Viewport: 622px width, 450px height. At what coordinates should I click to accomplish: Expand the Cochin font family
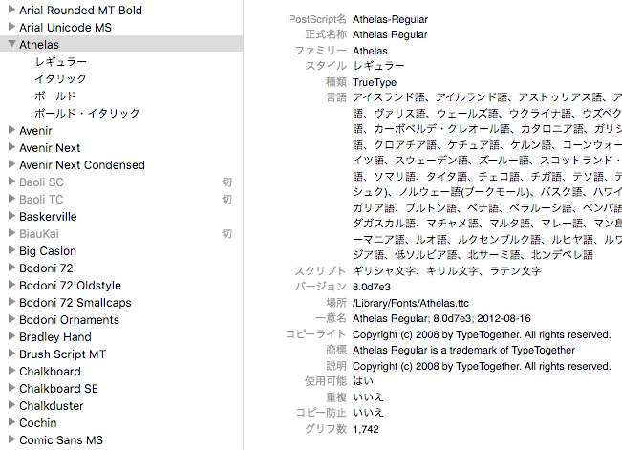[x=11, y=422]
